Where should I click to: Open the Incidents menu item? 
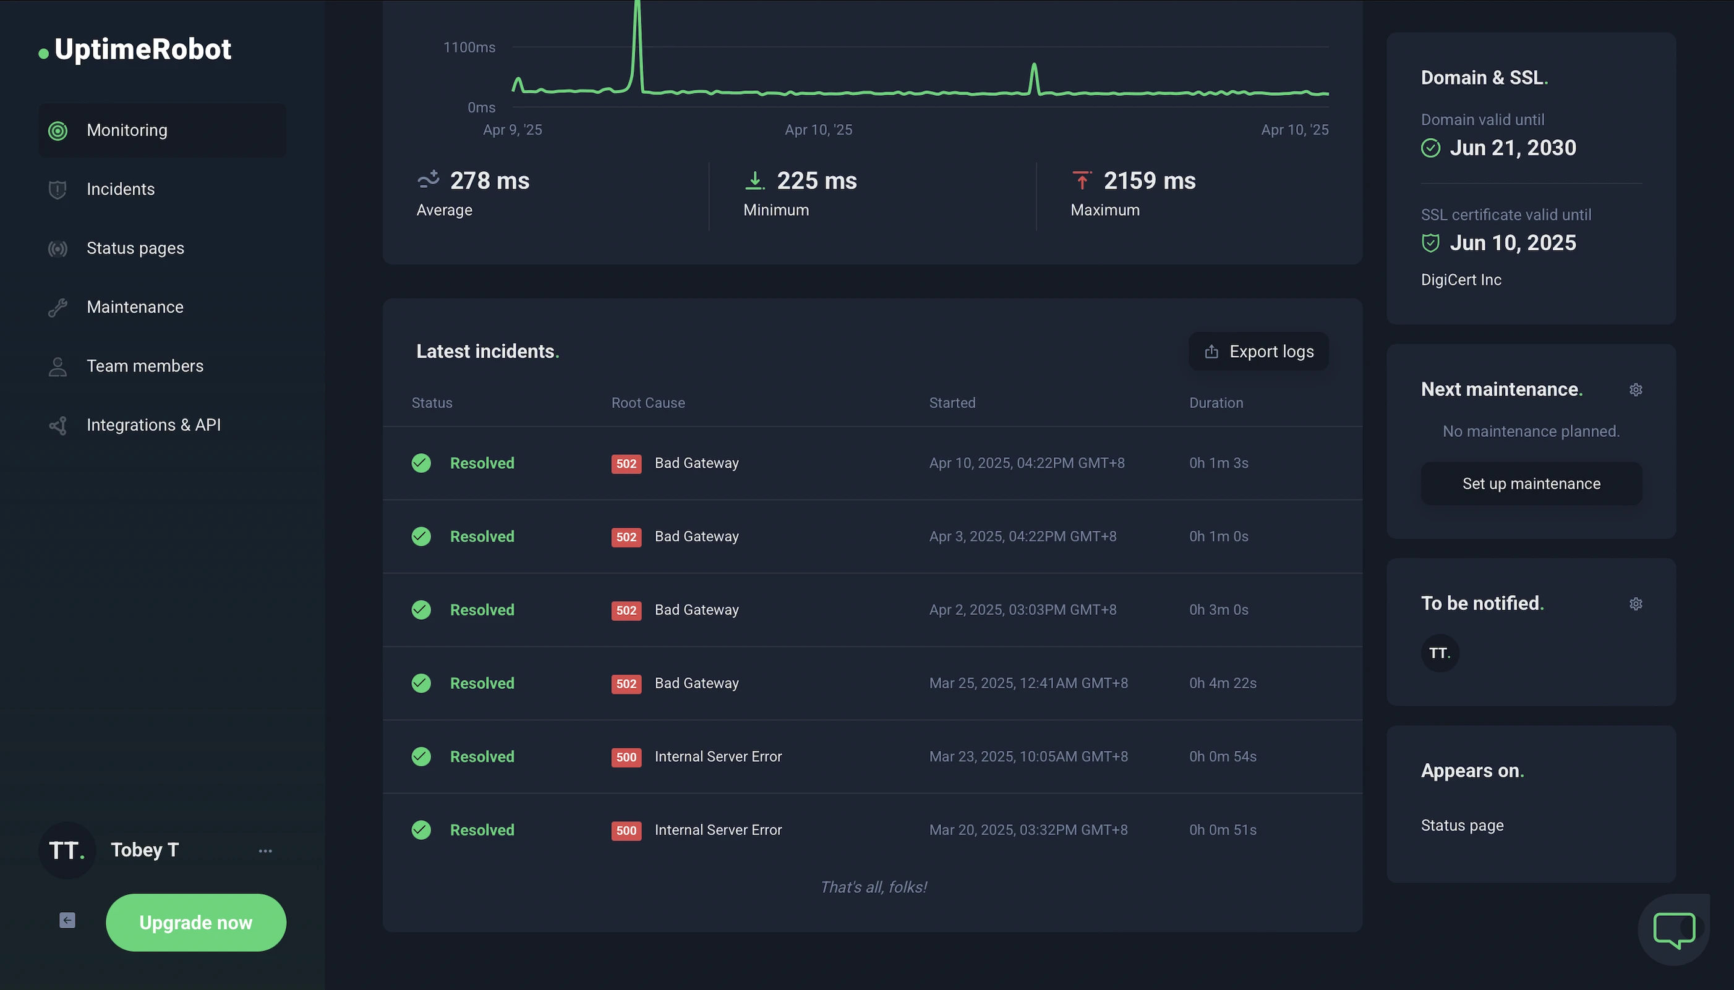pos(121,190)
